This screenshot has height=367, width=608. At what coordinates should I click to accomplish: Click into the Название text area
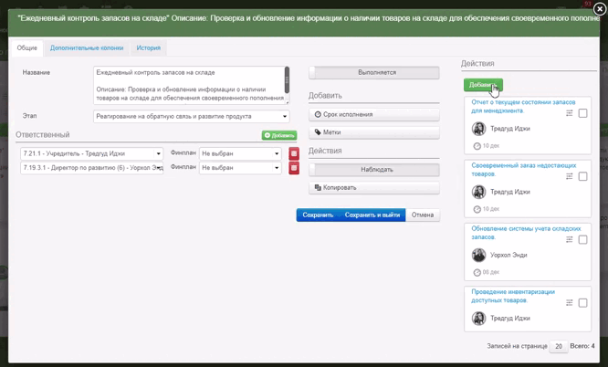[189, 85]
